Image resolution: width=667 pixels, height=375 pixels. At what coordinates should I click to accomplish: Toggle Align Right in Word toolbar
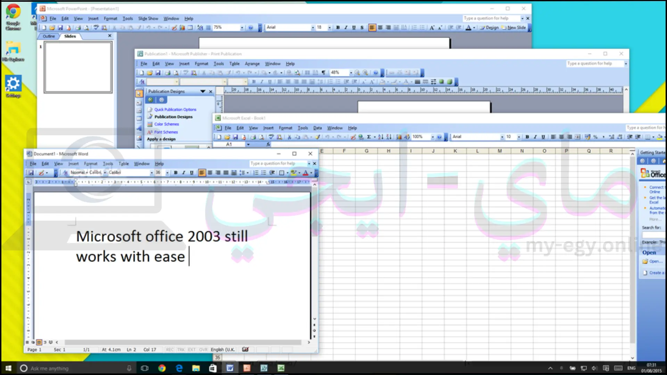click(218, 173)
